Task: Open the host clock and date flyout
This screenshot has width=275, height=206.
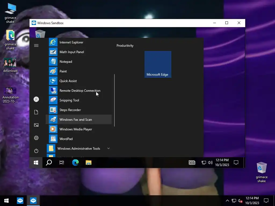Action: point(252,201)
